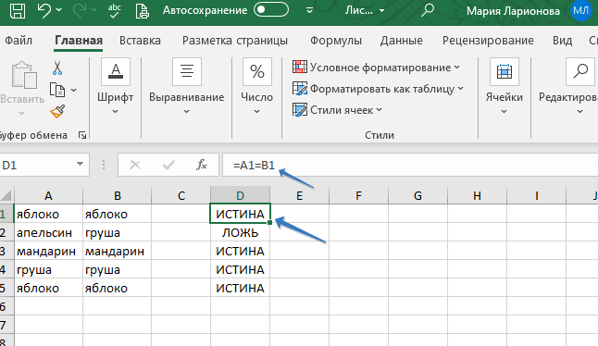Select column C header
Image resolution: width=598 pixels, height=346 pixels.
point(181,195)
